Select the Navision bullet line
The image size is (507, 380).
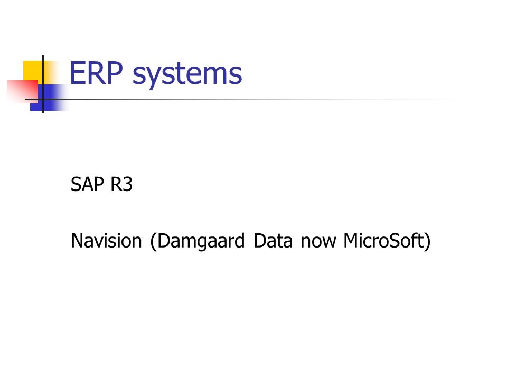tap(250, 241)
